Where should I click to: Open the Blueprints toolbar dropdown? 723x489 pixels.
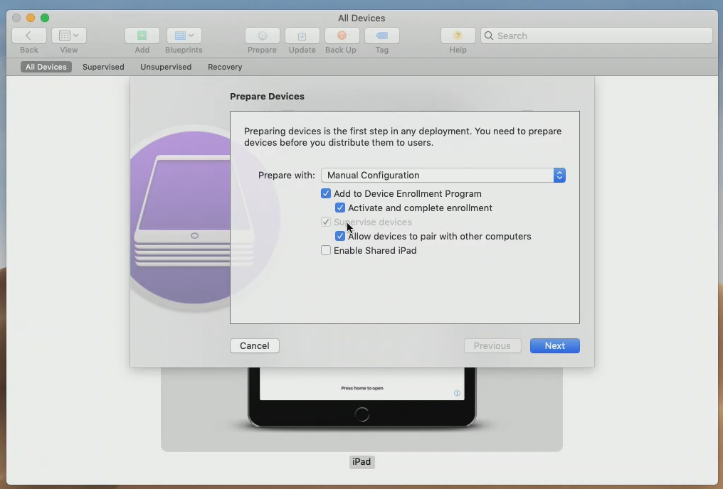(184, 36)
